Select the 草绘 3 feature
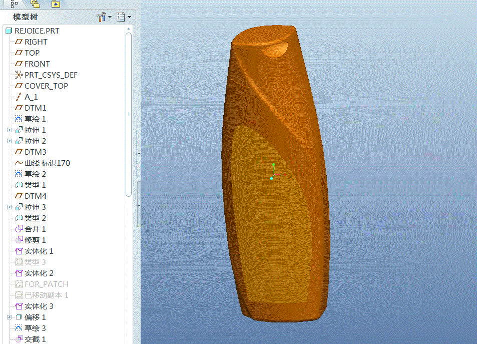 click(x=31, y=328)
